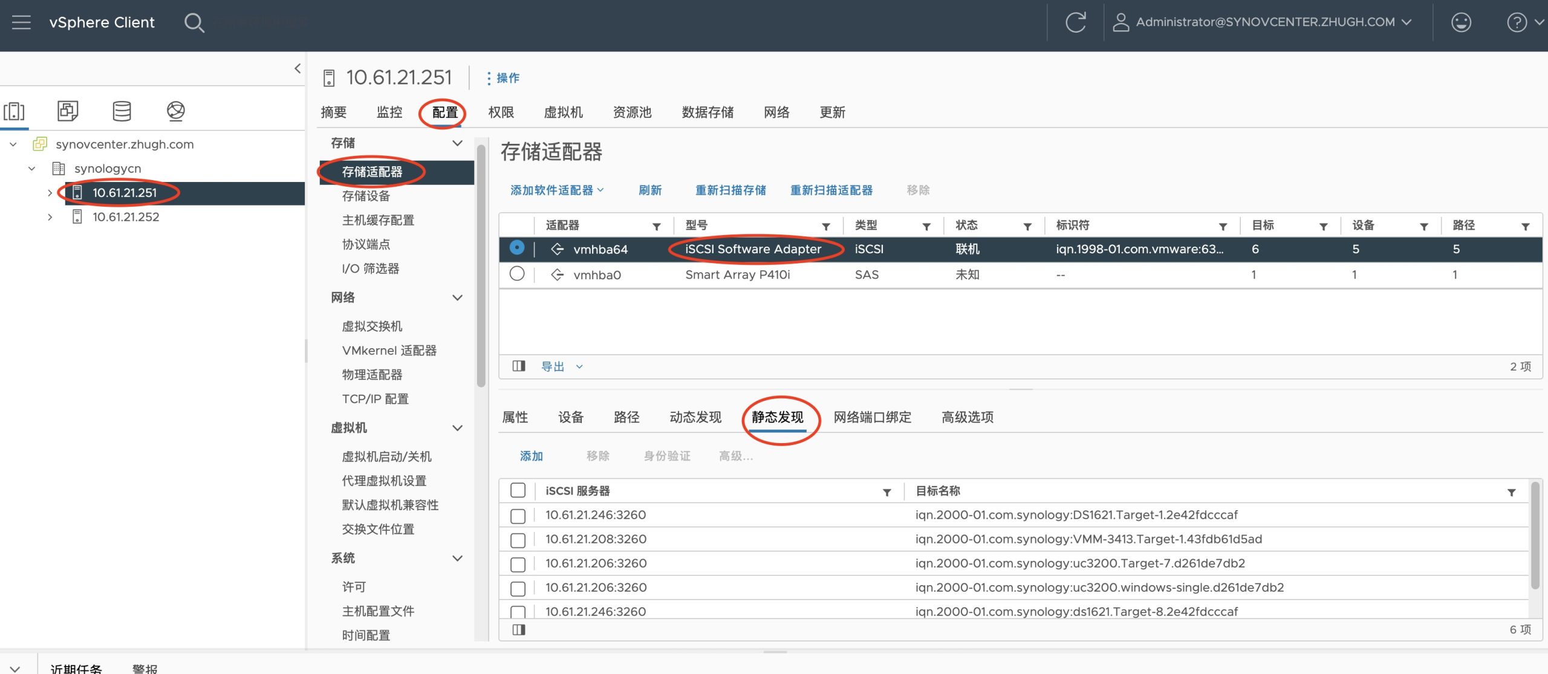Click the static targets list scrollbar
Viewport: 1548px width, 674px height.
coord(1535,535)
